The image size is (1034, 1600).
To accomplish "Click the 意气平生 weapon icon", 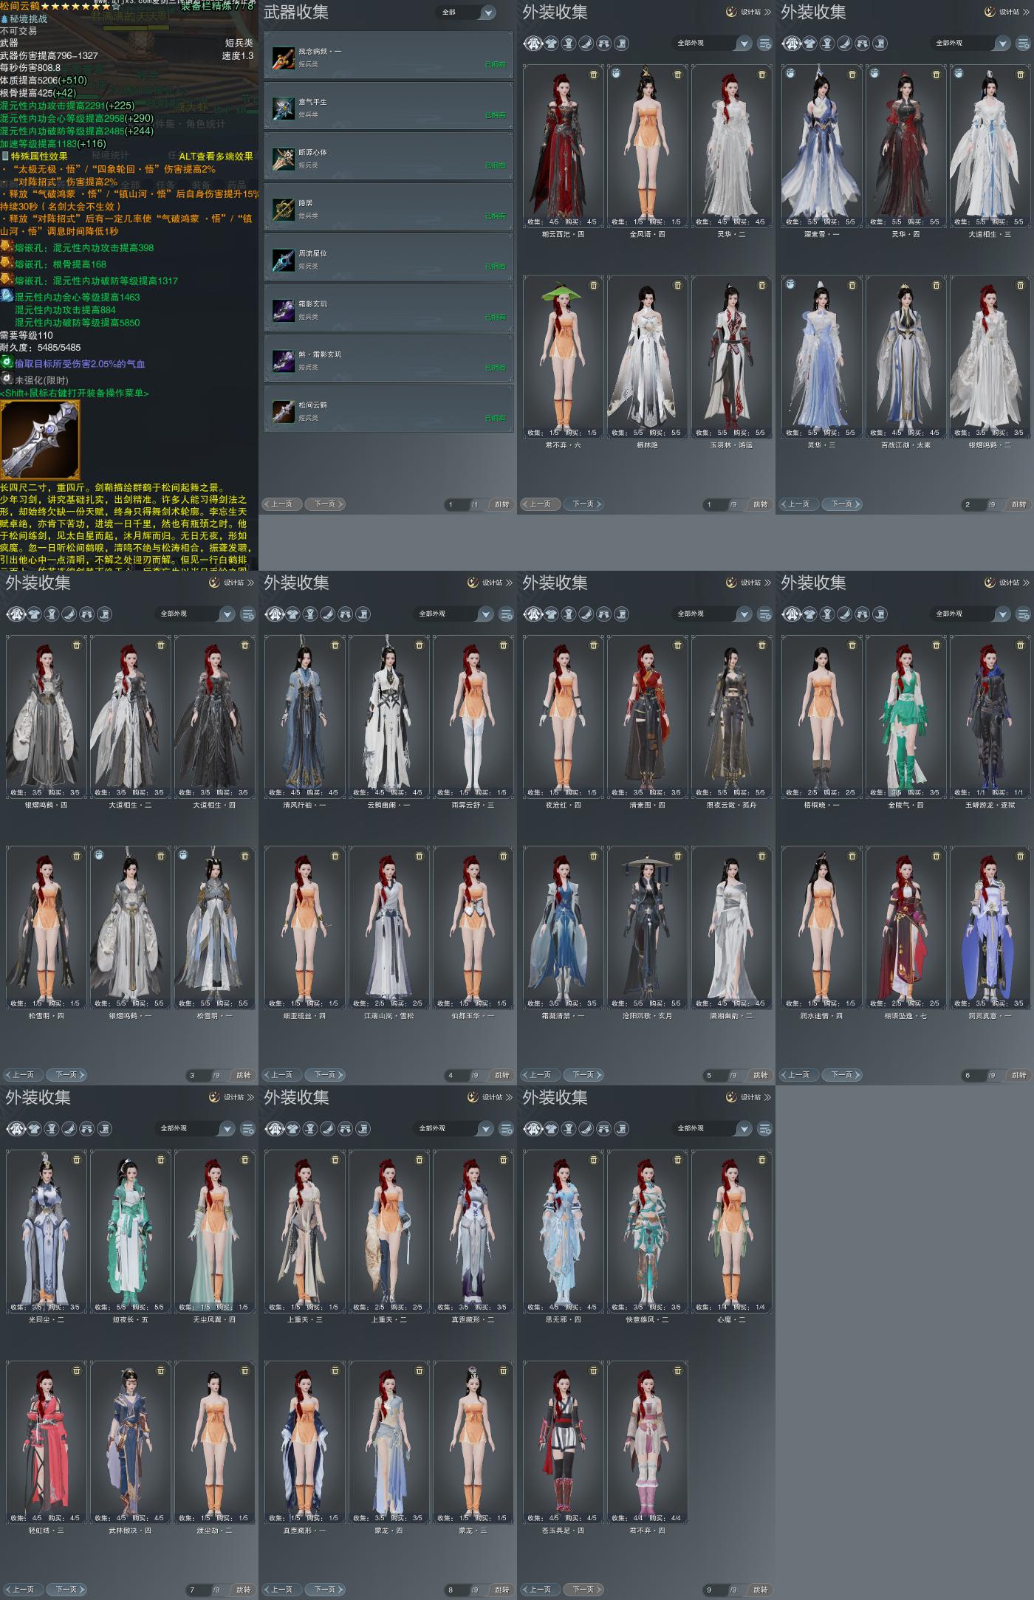I will (284, 108).
